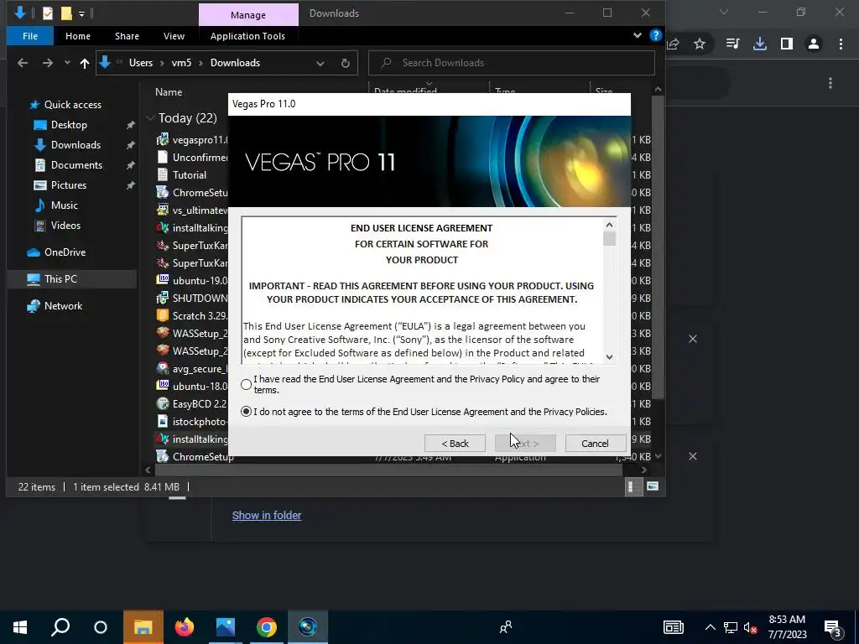Select the Scratch 3.29 file

192,315
